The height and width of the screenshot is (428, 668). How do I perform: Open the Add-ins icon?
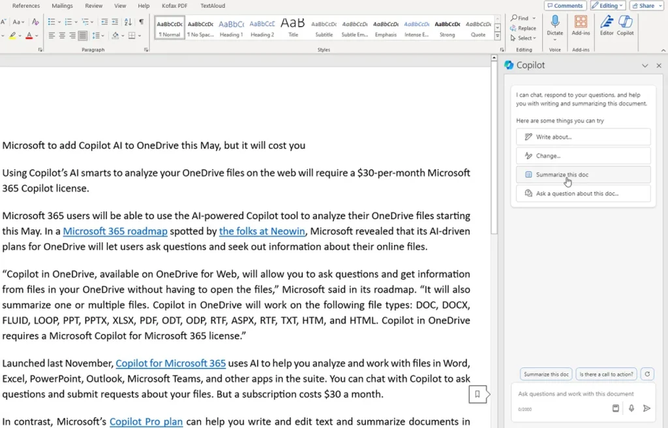(x=581, y=25)
